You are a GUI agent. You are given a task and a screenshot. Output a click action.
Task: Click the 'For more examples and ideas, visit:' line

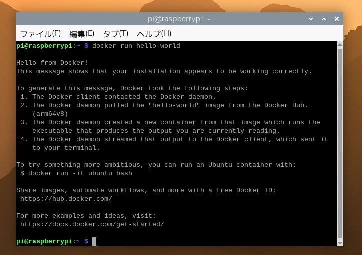coord(86,216)
